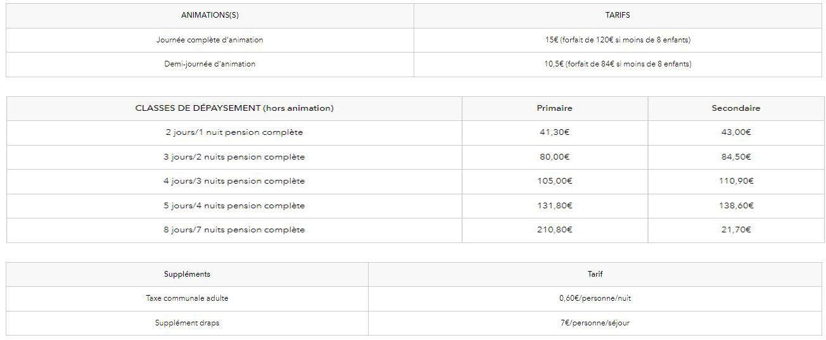
Task: Click the Primaire column header
Action: tap(554, 108)
